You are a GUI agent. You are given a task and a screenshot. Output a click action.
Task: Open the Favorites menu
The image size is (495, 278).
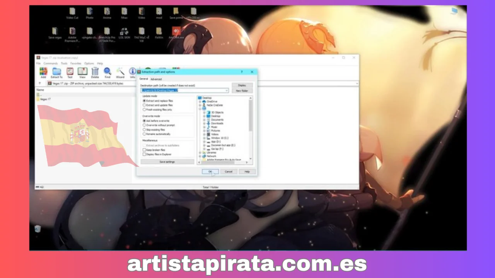point(76,63)
